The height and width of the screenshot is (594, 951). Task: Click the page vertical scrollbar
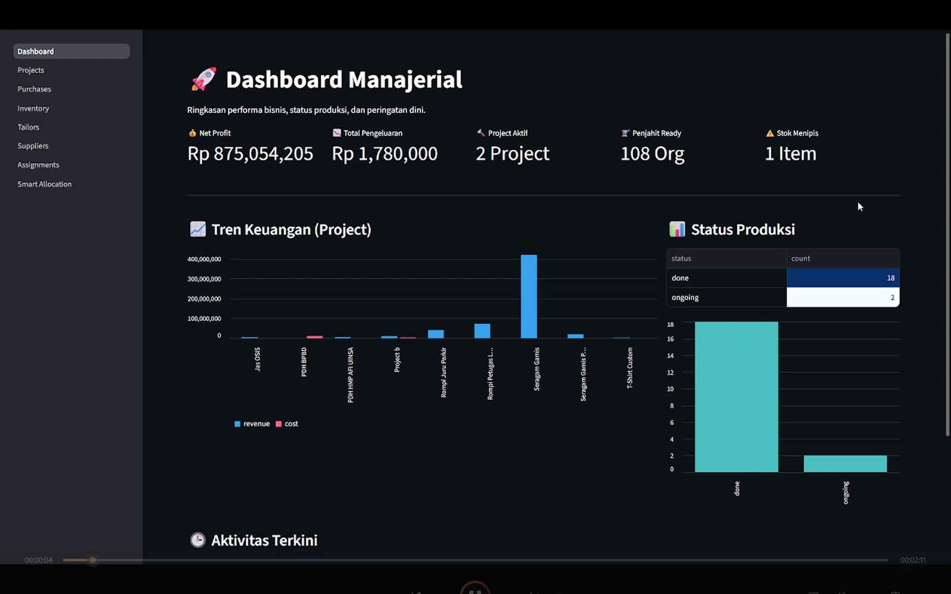pos(947,235)
